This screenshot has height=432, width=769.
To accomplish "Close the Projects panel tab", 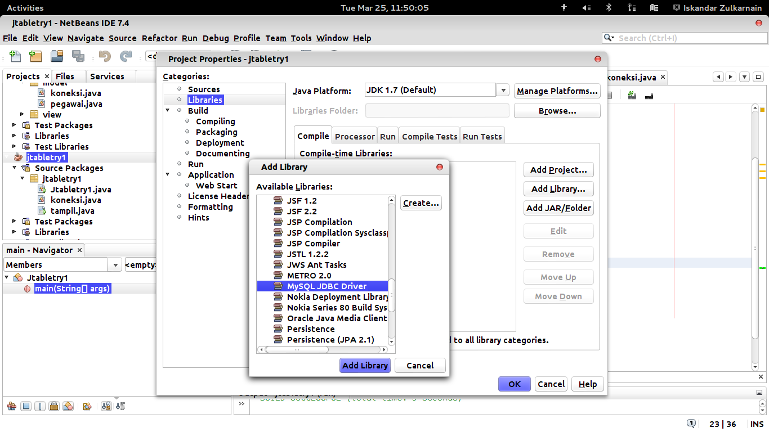I will tap(46, 76).
